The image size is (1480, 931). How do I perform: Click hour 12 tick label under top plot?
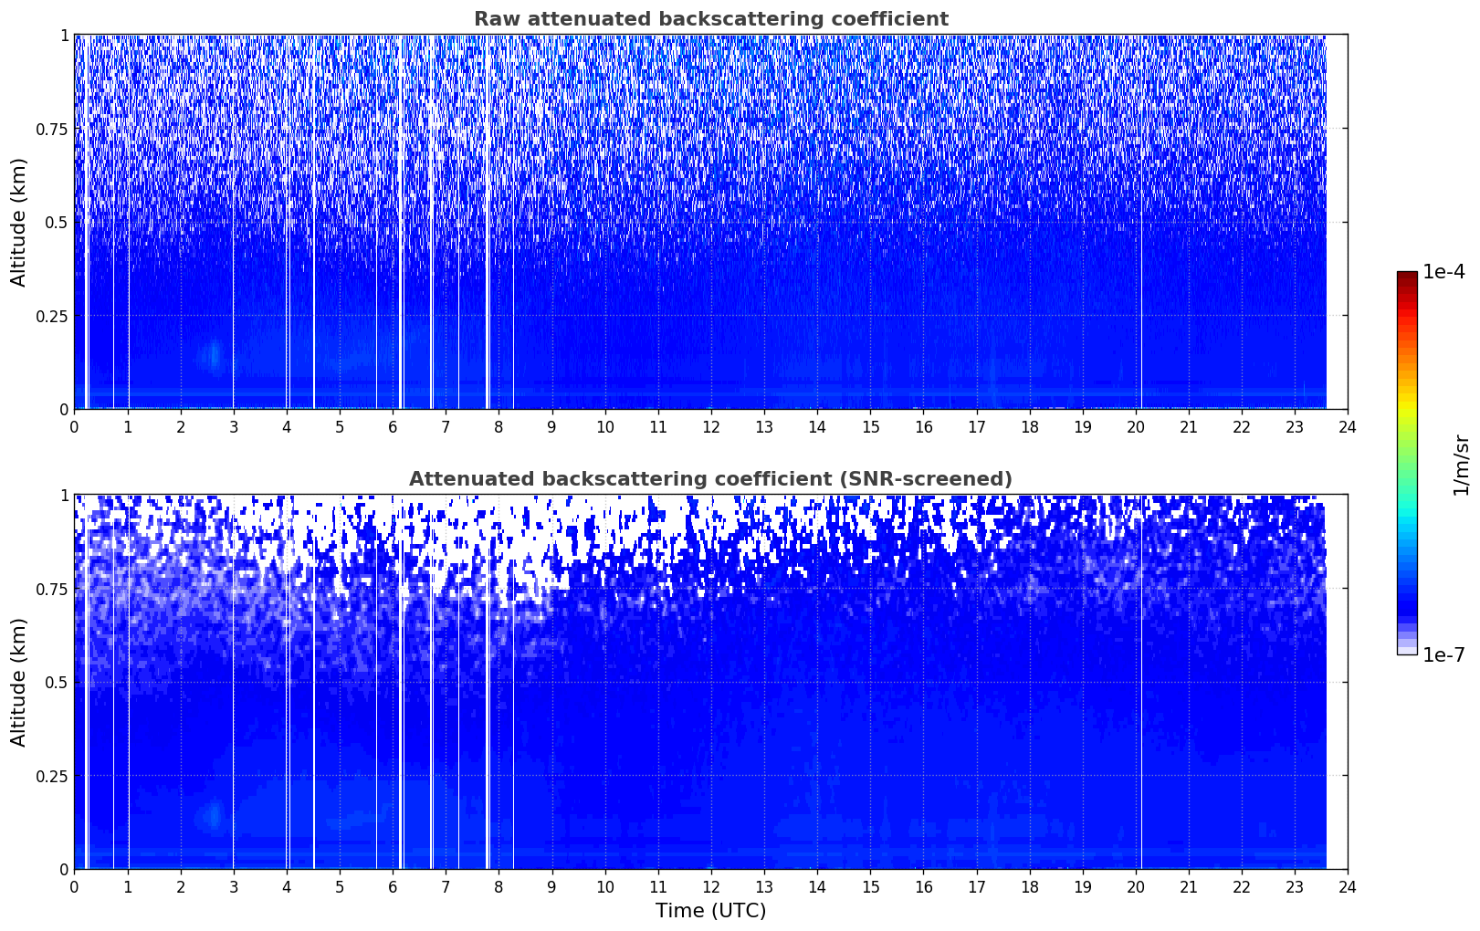point(710,426)
